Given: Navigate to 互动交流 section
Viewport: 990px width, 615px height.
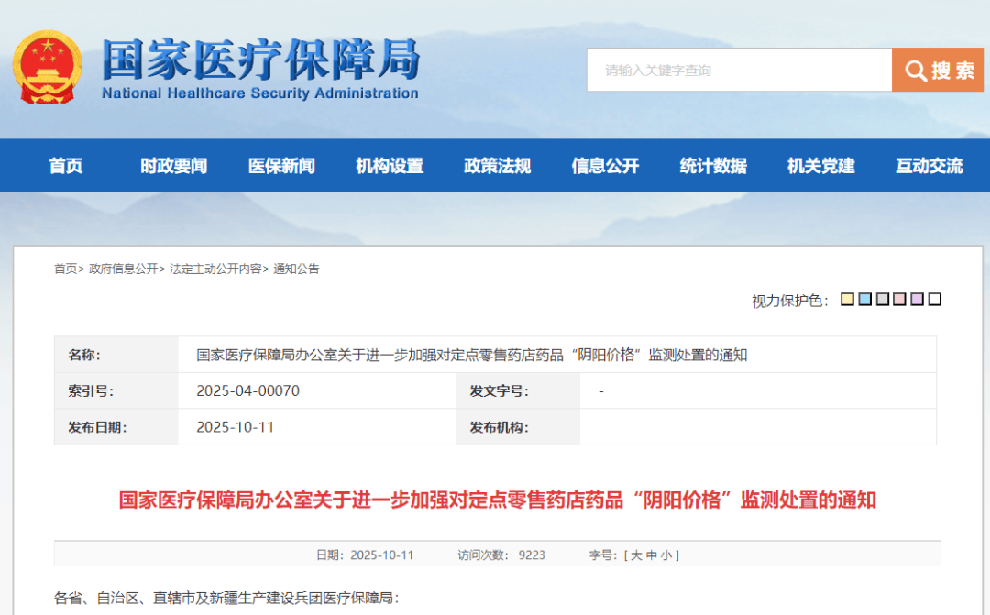Looking at the screenshot, I should point(929,166).
